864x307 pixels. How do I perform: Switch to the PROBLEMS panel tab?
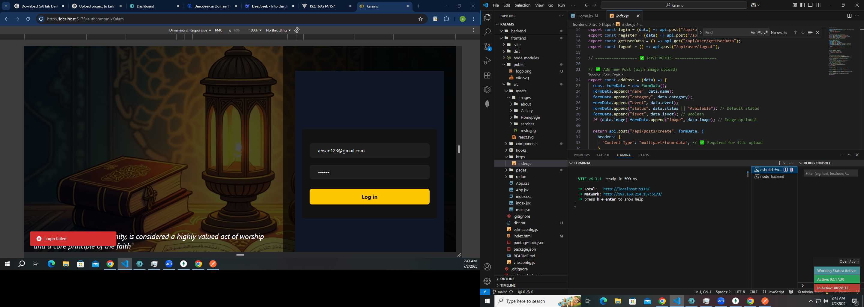click(582, 155)
